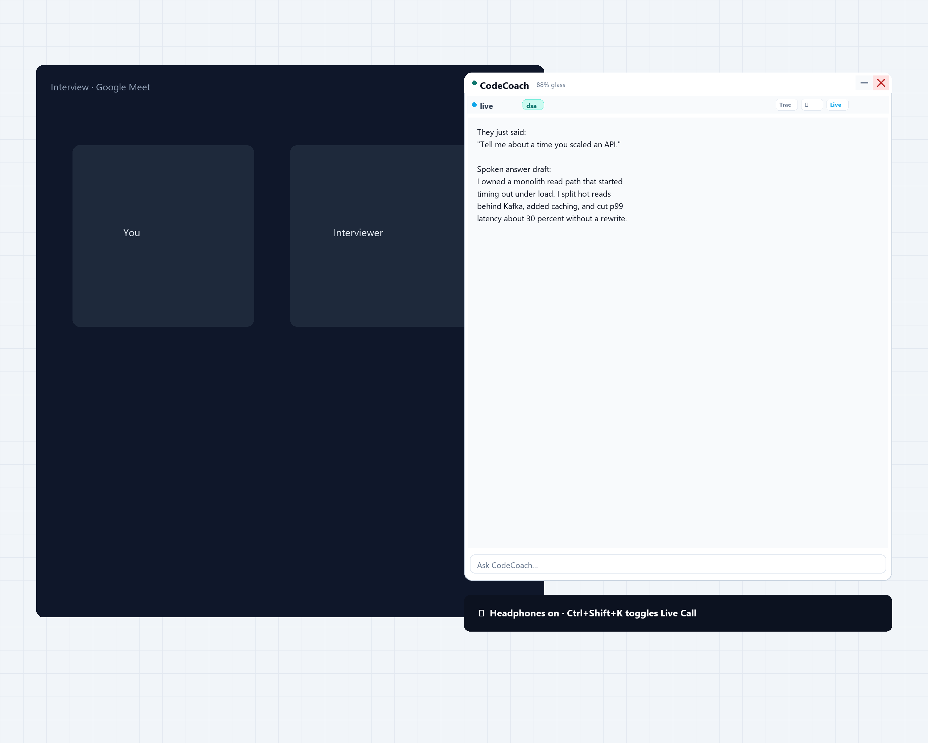Click the quoted question about scaling an API
The width and height of the screenshot is (928, 743).
pos(548,145)
